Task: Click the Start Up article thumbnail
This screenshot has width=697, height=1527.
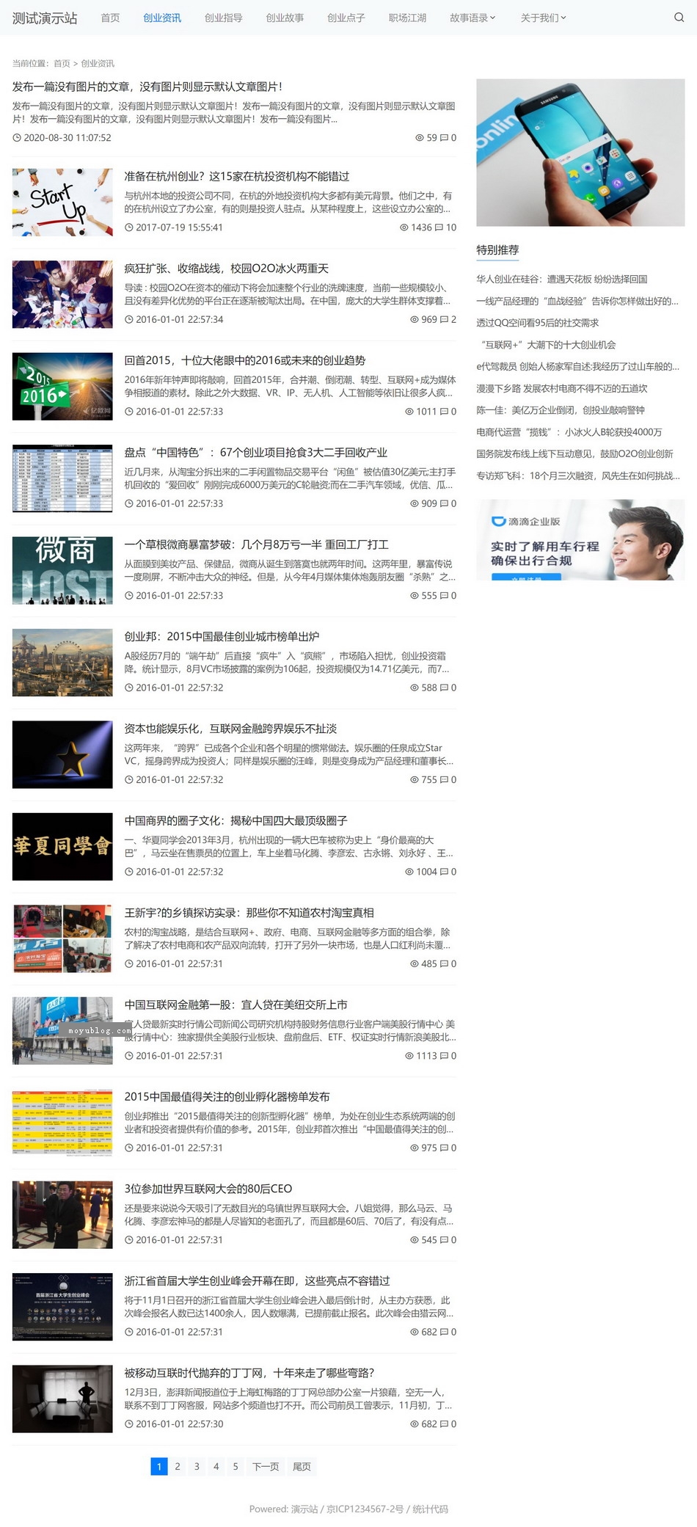Action: coord(62,203)
